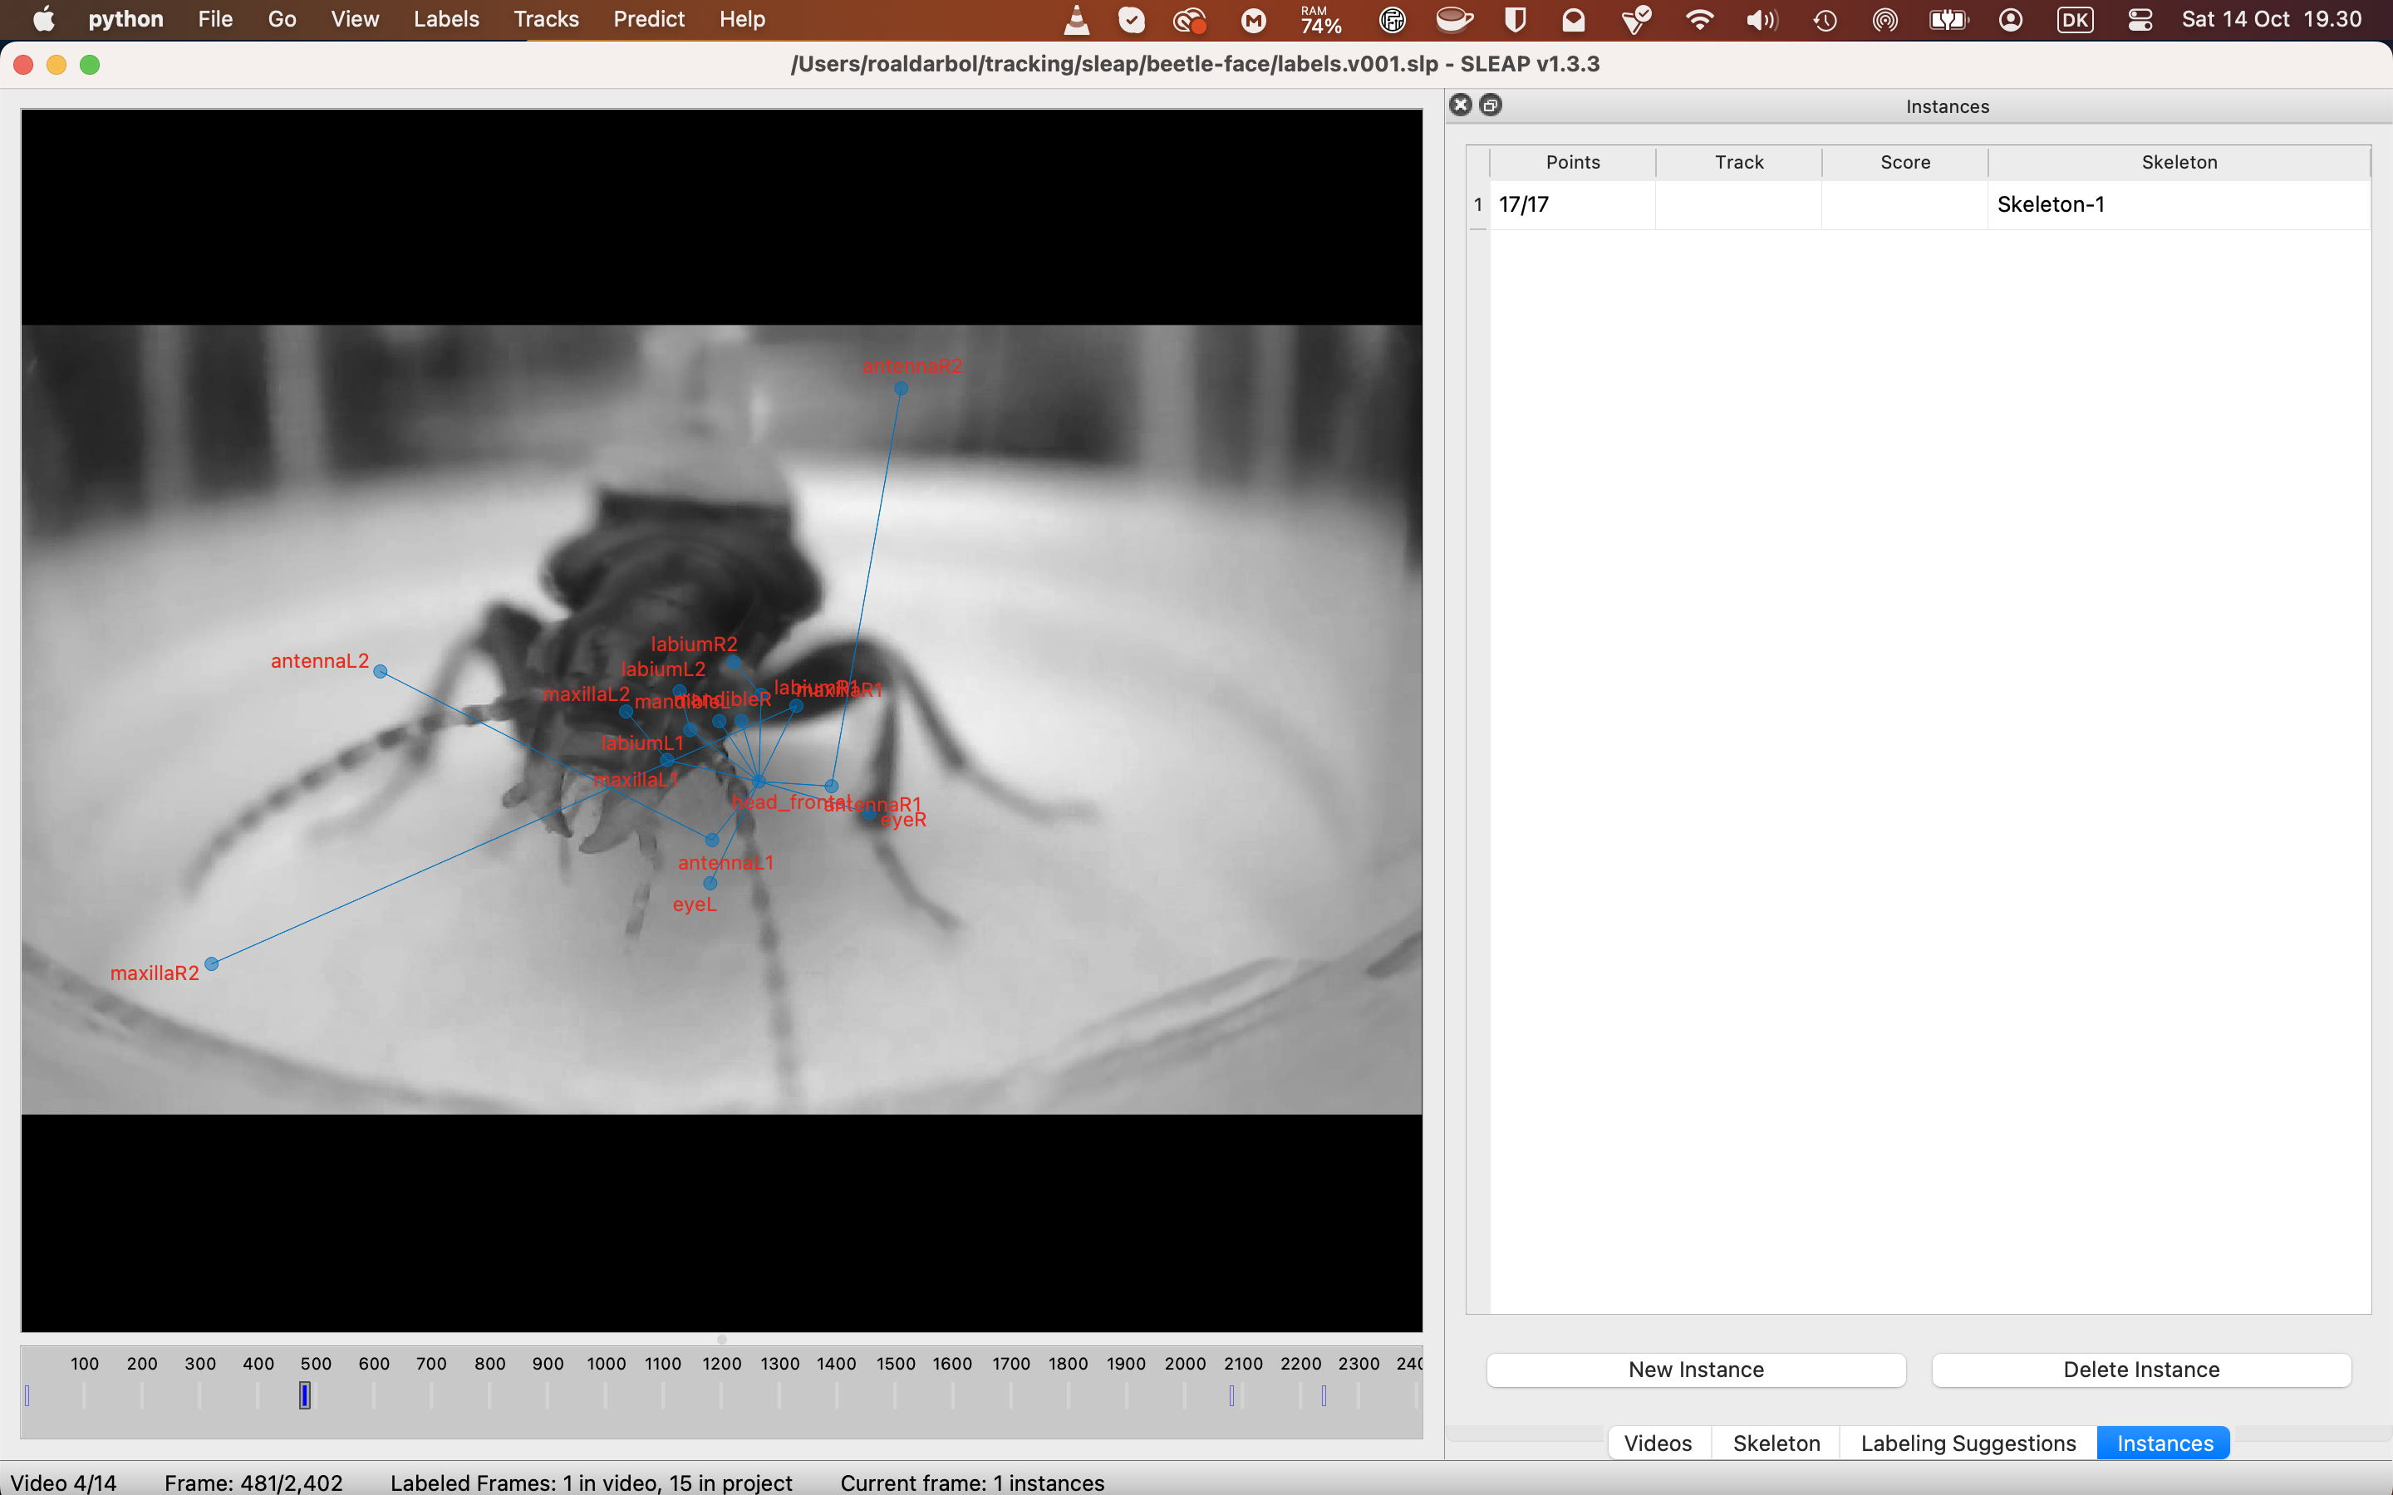Click the VLC cone menu bar icon
2393x1495 pixels.
(x=1077, y=20)
